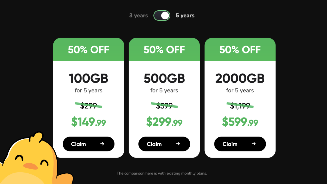Click the 2000GB plan title
The width and height of the screenshot is (327, 184).
(x=240, y=79)
